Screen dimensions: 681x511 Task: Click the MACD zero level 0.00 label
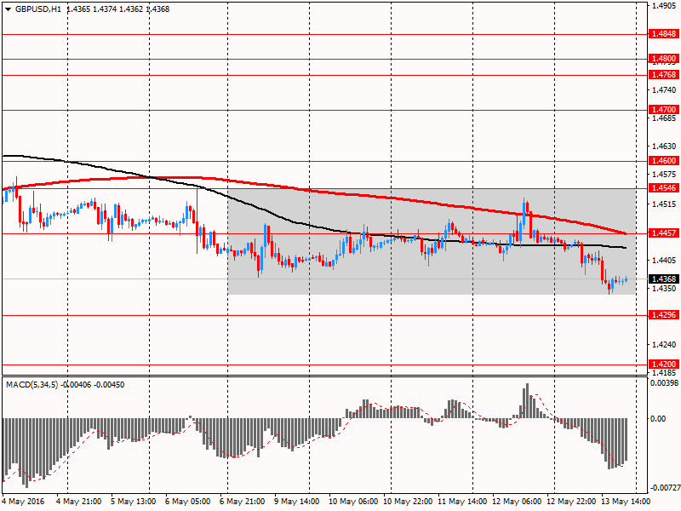[658, 419]
